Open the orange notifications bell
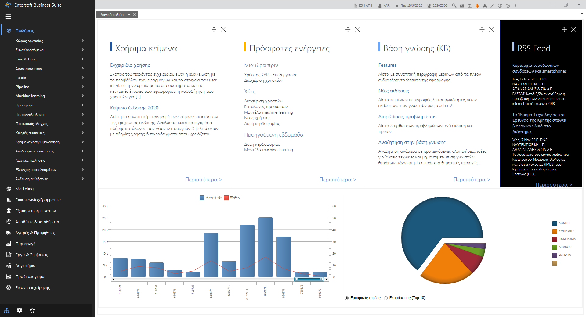 point(477,5)
